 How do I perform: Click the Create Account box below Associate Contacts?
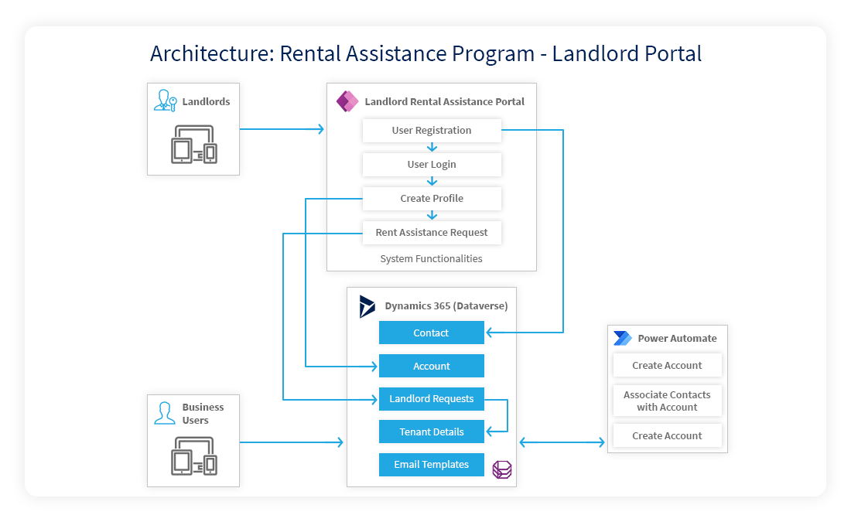(x=668, y=435)
